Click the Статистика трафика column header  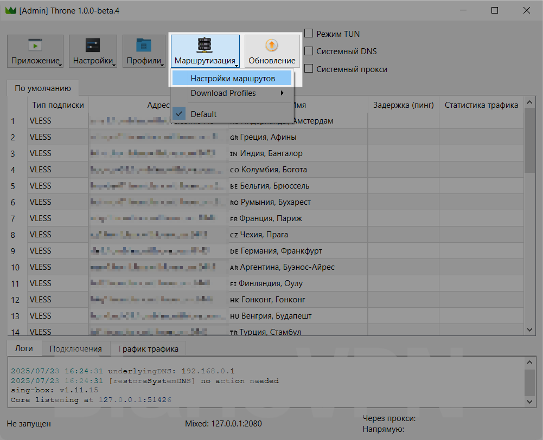pyautogui.click(x=481, y=105)
